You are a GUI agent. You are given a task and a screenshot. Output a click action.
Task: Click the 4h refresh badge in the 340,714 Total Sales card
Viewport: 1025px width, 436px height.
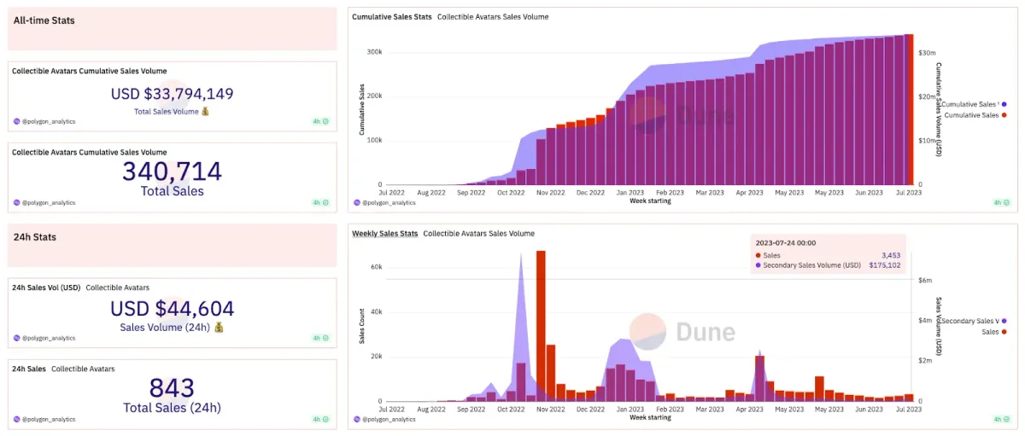(x=320, y=203)
